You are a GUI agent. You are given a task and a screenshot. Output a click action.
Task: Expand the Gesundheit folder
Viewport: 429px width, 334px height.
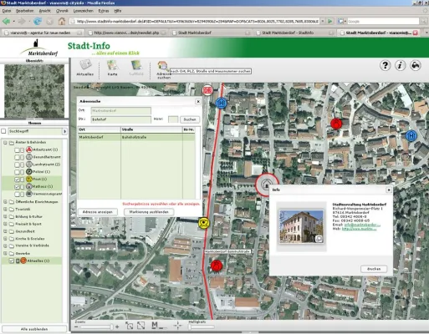point(5,231)
